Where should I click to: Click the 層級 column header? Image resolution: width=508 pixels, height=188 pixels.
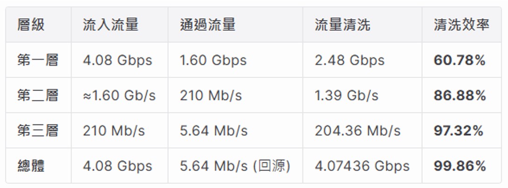tap(31, 25)
